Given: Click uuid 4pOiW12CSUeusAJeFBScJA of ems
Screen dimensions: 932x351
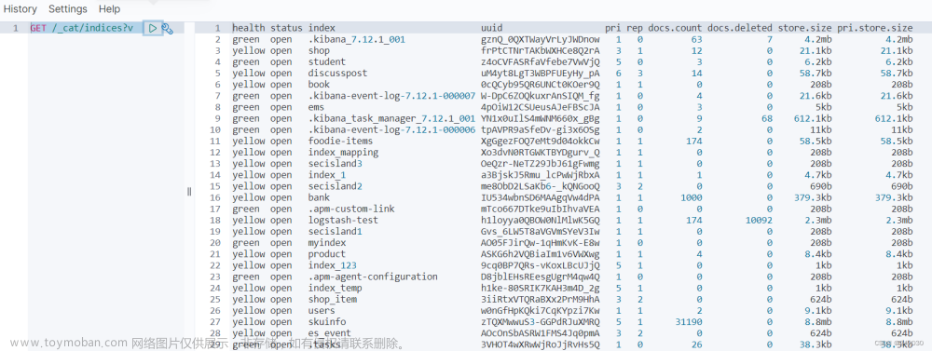Looking at the screenshot, I should [541, 107].
